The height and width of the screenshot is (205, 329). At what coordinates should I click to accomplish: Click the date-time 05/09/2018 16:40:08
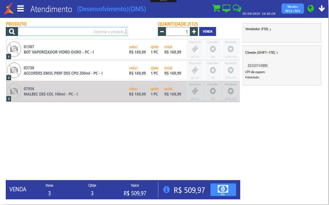(x=259, y=14)
